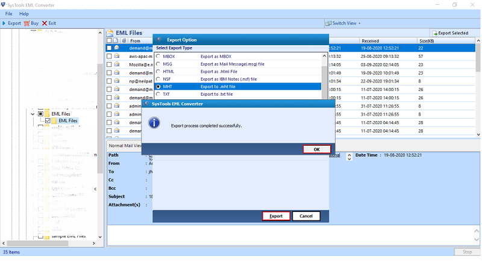The image size is (482, 271).
Task: Select the HTML export radio button
Action: [x=158, y=71]
